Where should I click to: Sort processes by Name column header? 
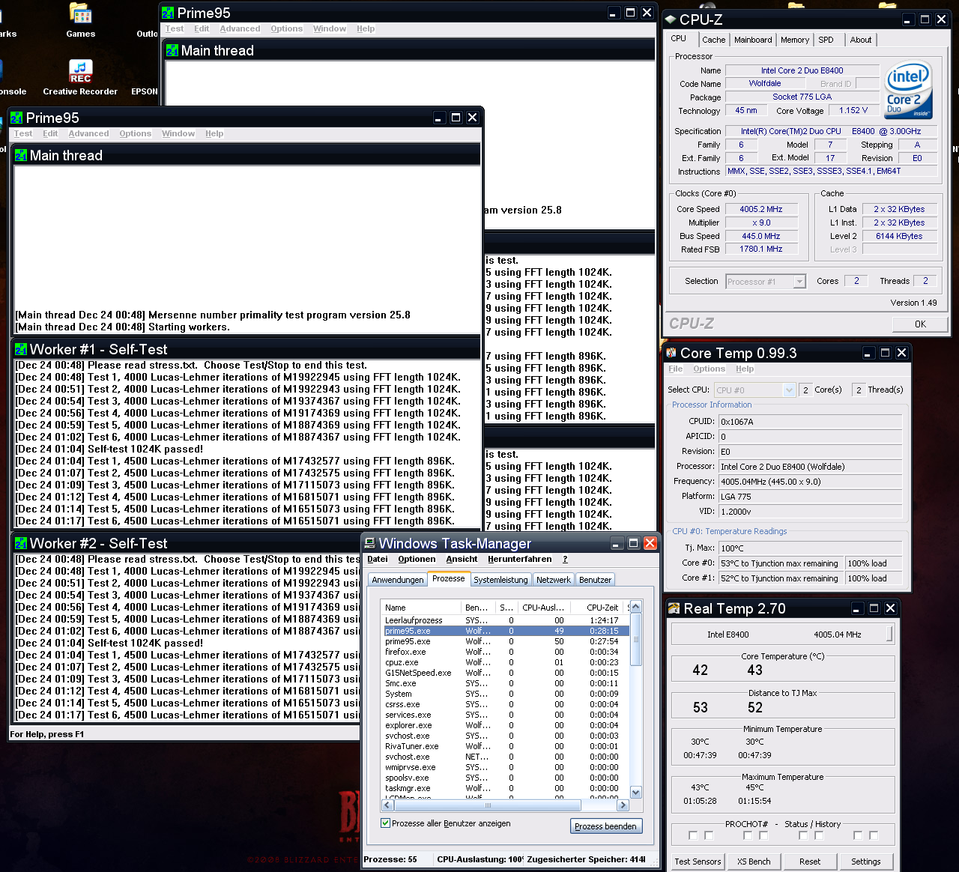[x=421, y=608]
